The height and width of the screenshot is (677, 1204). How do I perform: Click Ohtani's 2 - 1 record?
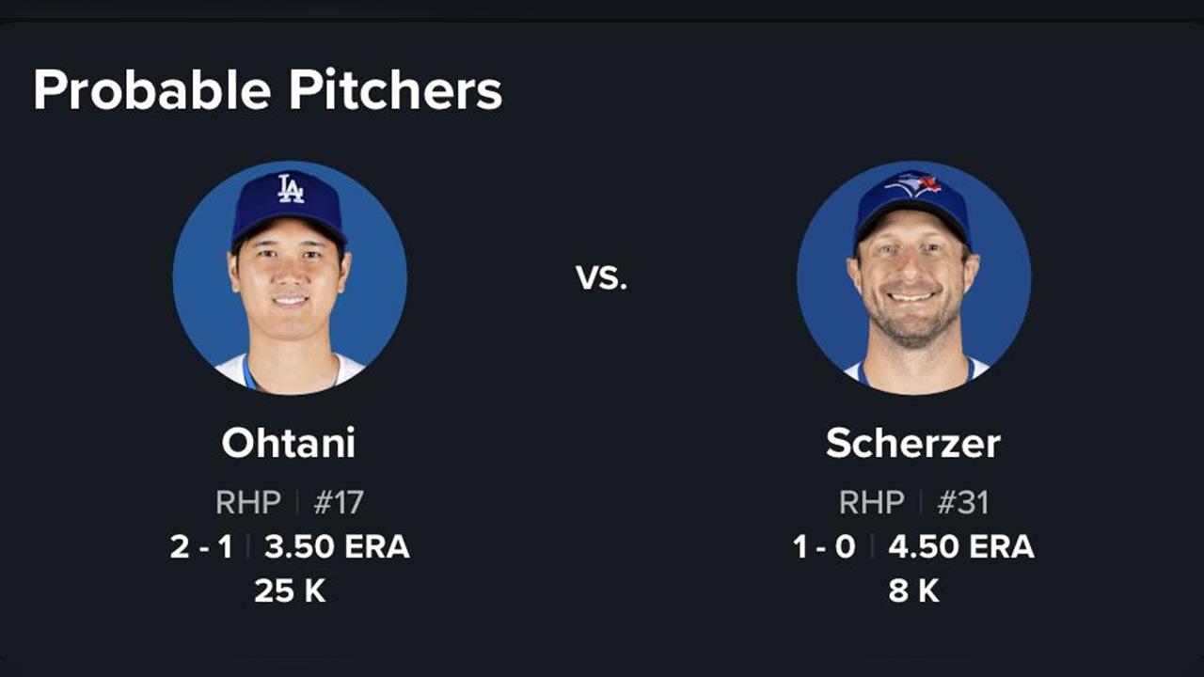click(x=201, y=546)
